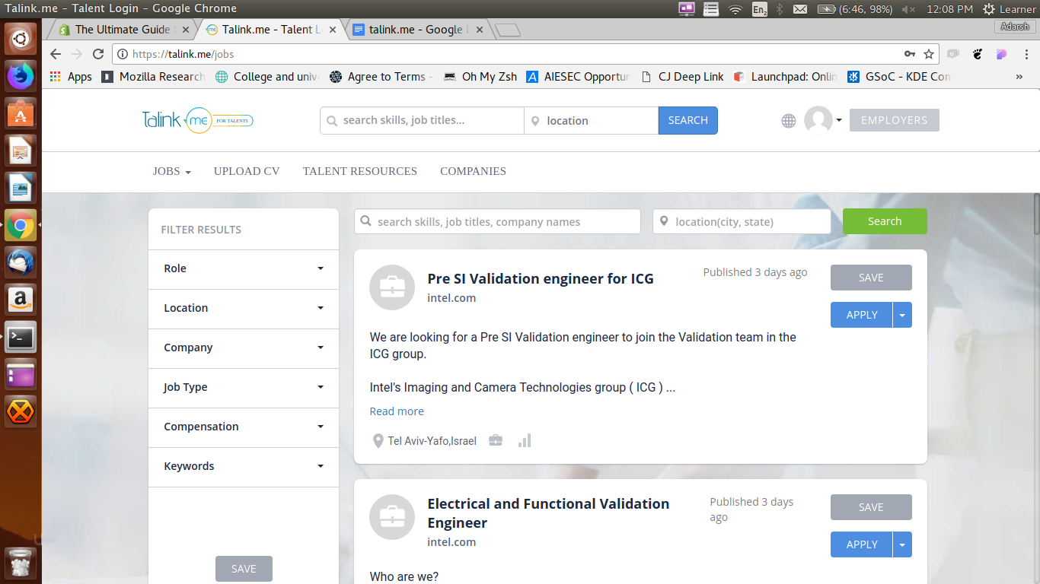Open the JOBS dropdown menu

(171, 171)
